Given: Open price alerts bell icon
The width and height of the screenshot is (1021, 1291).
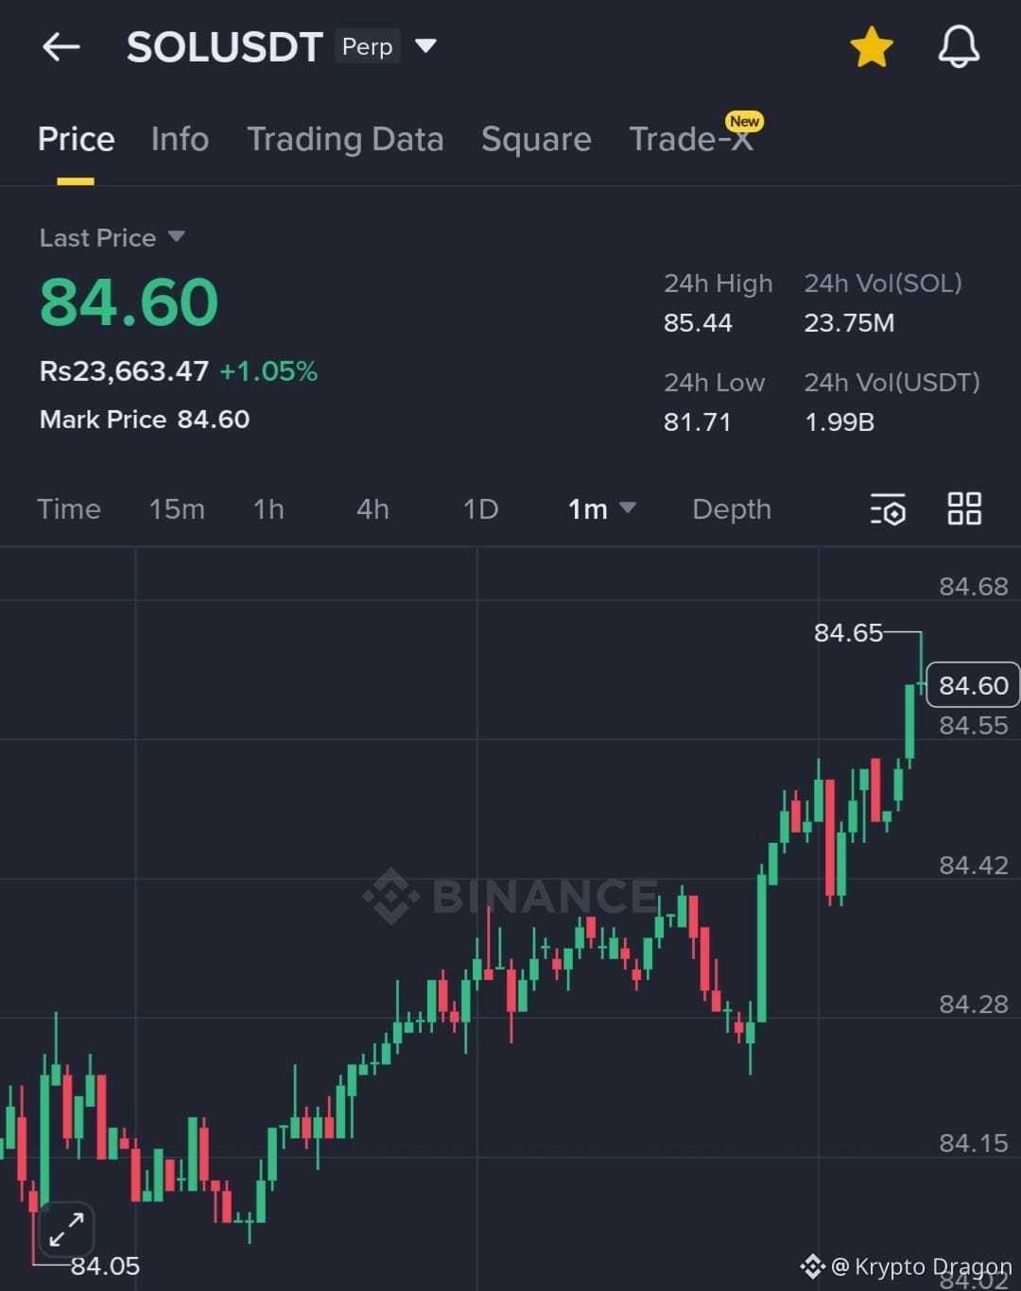Looking at the screenshot, I should click(x=959, y=46).
